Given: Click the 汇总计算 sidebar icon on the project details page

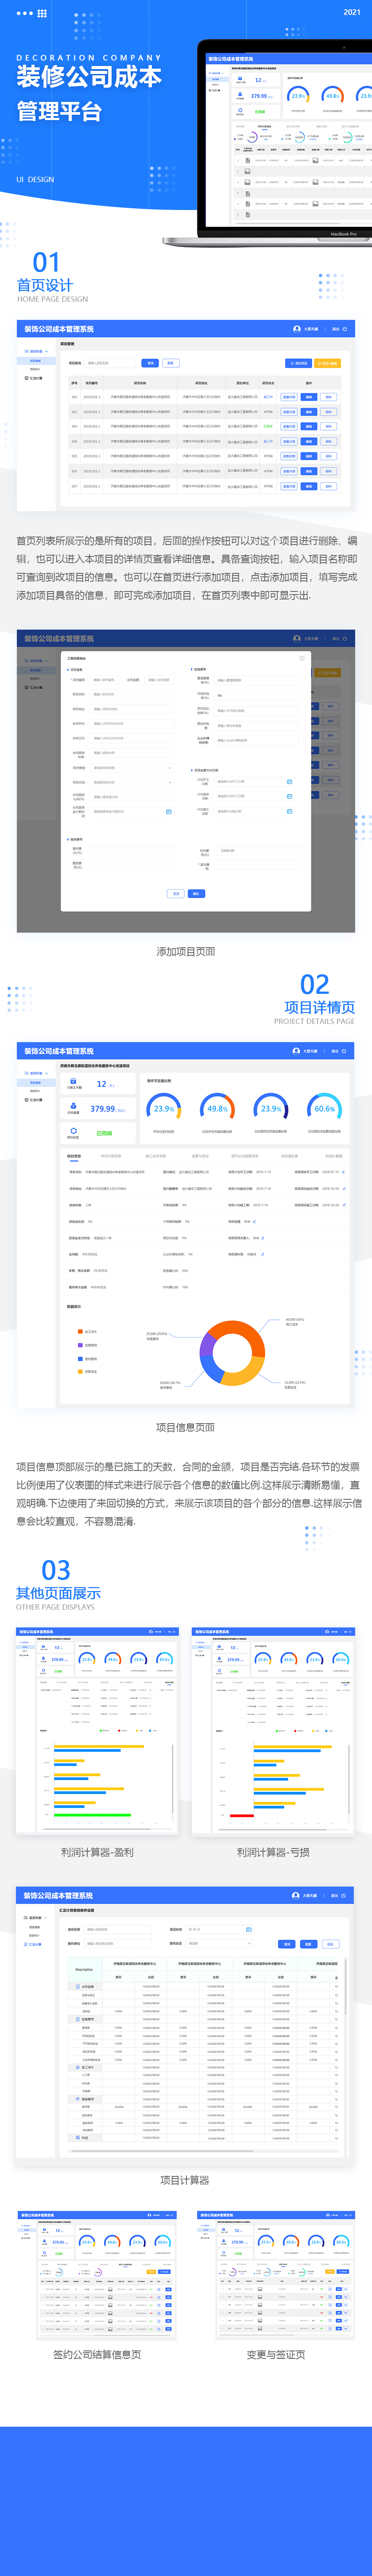Looking at the screenshot, I should coord(26,1100).
